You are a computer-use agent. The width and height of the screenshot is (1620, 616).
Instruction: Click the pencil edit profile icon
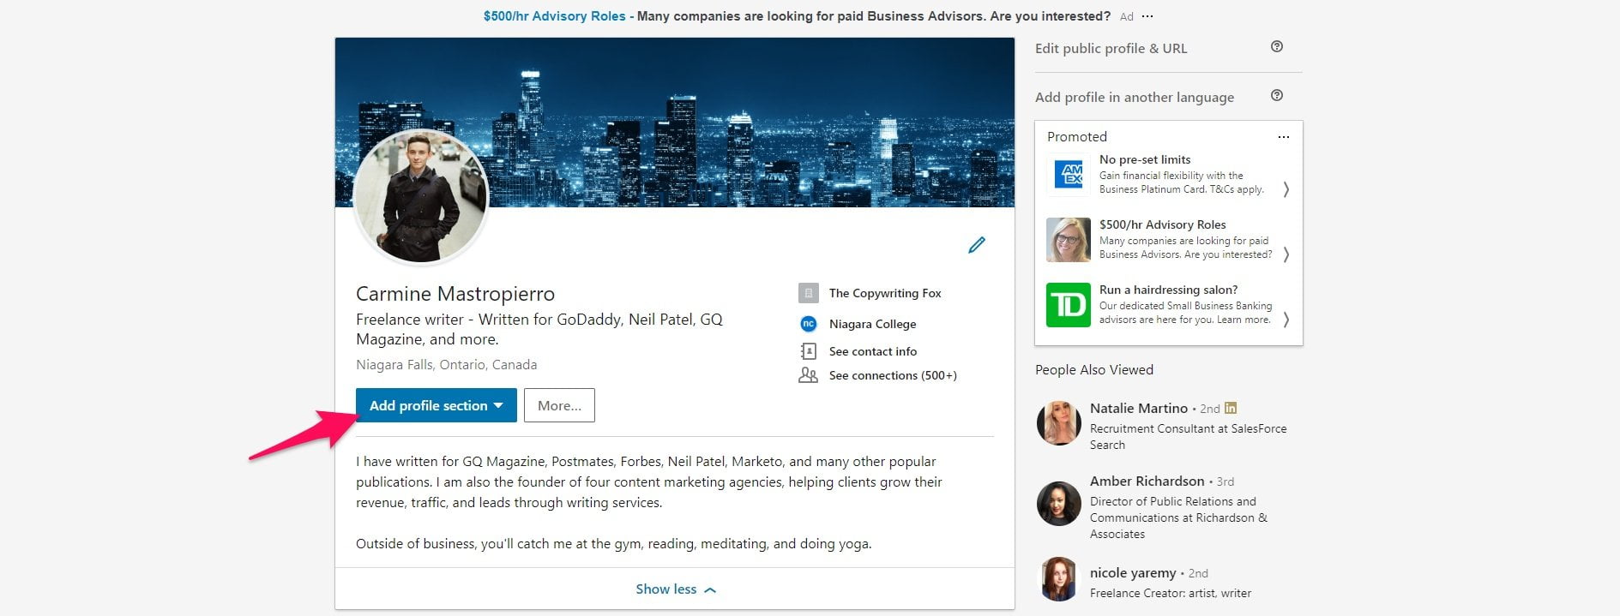(976, 245)
